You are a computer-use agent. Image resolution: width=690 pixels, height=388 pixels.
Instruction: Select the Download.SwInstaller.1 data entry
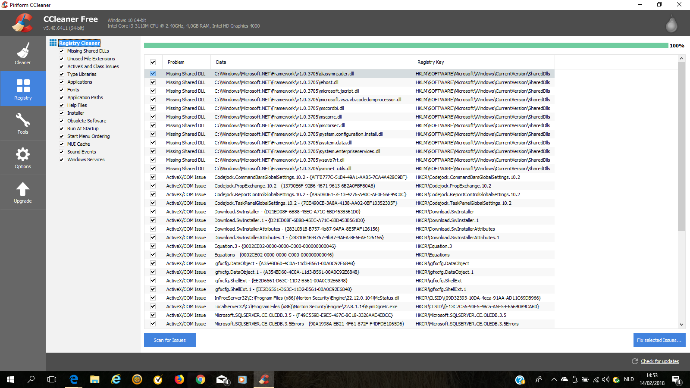(x=289, y=220)
